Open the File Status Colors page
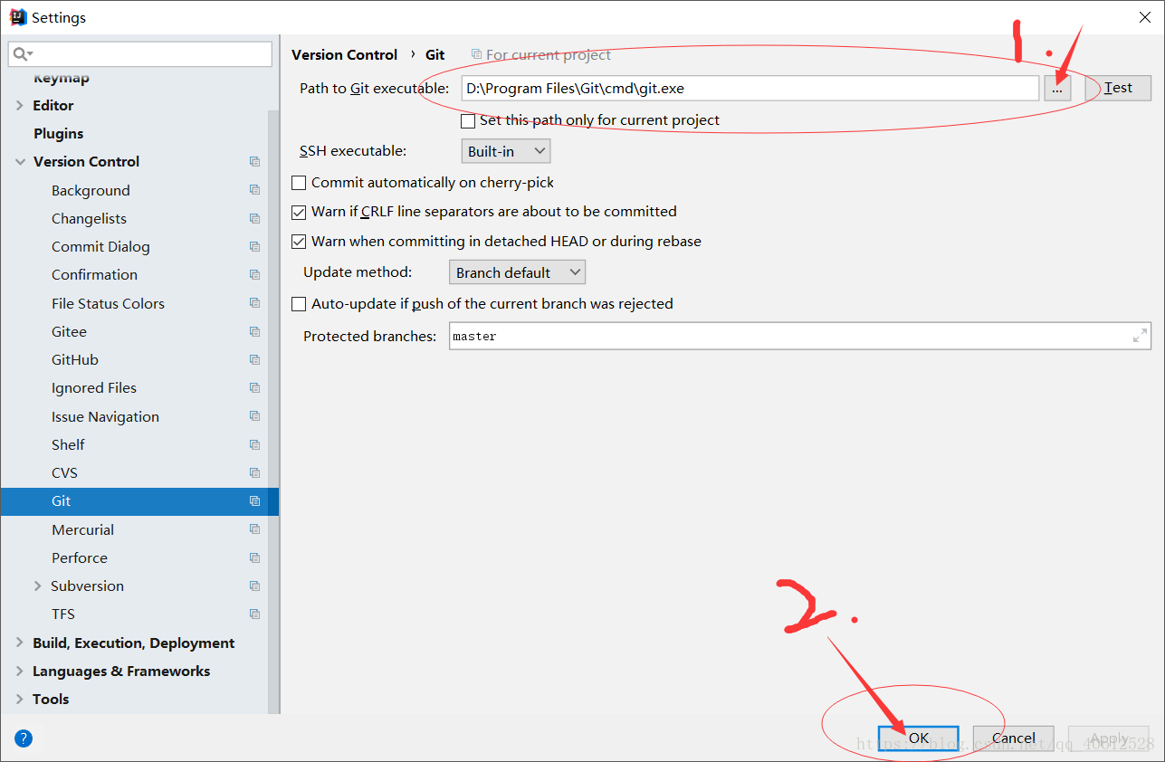 [x=108, y=303]
